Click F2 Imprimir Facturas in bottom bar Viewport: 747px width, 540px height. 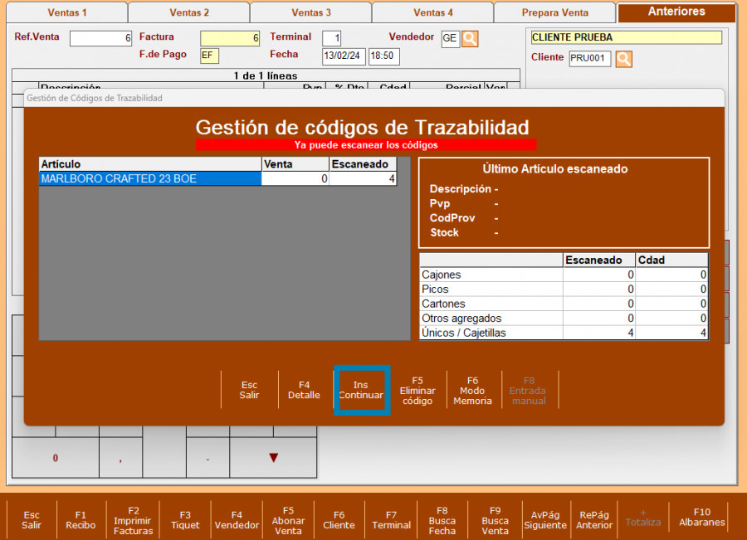coord(133,520)
